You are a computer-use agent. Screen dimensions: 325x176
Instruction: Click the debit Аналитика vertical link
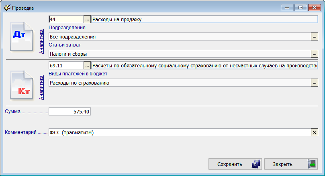coord(41,41)
